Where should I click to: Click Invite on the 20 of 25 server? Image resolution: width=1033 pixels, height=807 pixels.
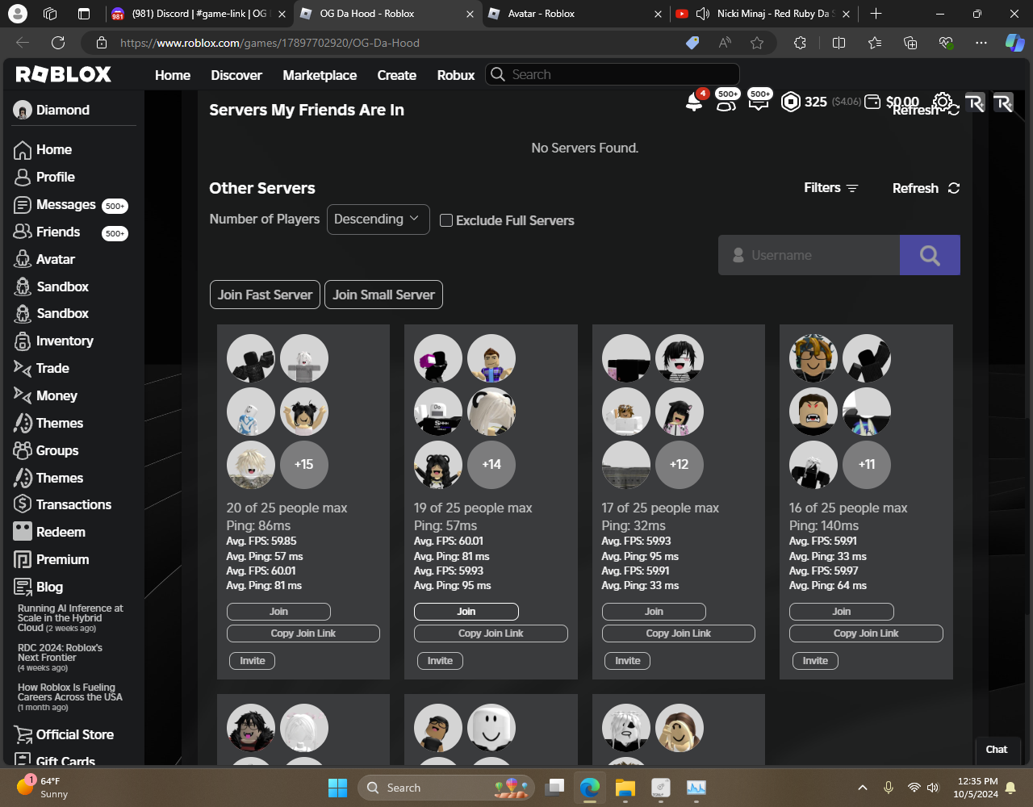pyautogui.click(x=253, y=661)
